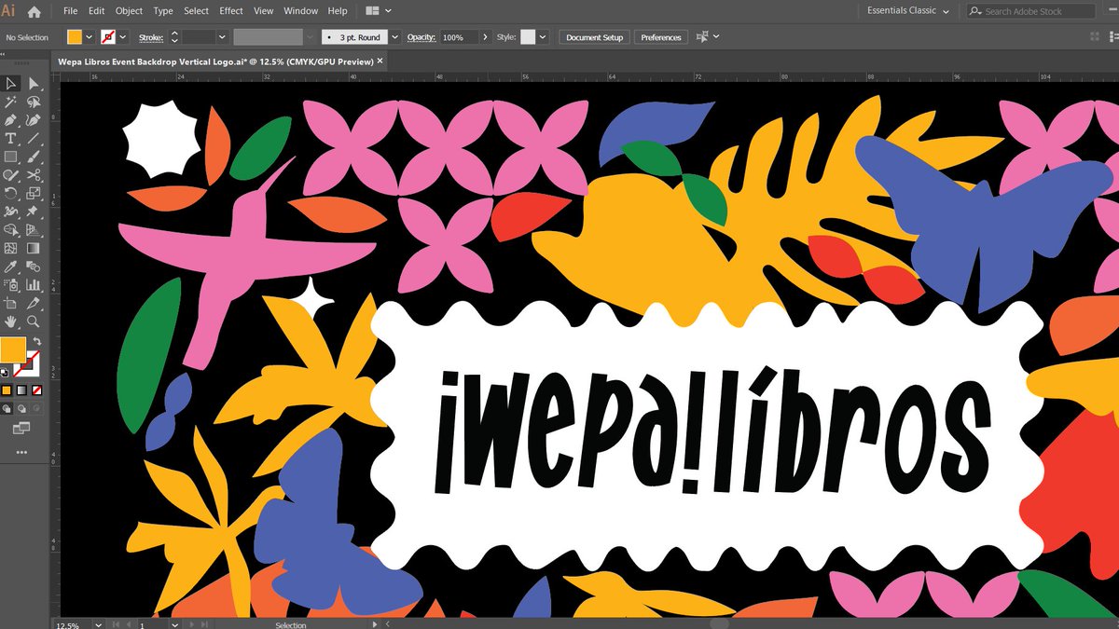Screen dimensions: 1119x629
Task: Open the Change Screen Mode button
Action: (x=21, y=429)
